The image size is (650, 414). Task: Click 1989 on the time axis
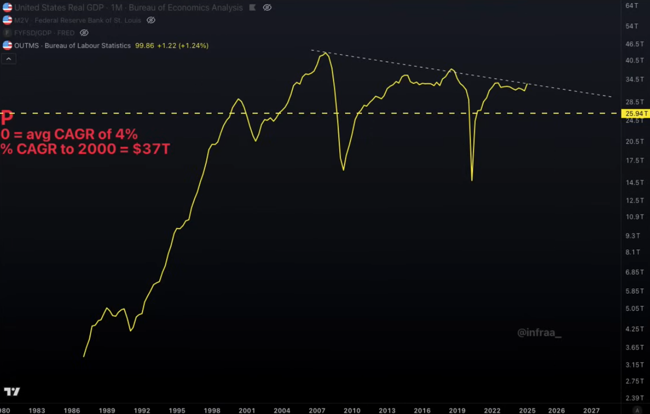pos(107,410)
